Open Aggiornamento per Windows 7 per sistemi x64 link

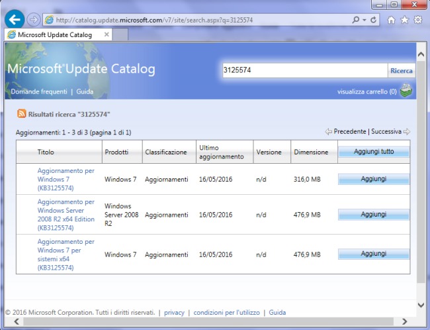coord(65,254)
